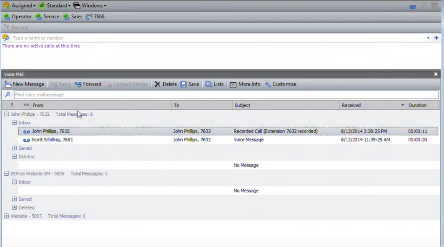This screenshot has width=444, height=247.
Task: Close the Voice Mail panel
Action: click(436, 74)
